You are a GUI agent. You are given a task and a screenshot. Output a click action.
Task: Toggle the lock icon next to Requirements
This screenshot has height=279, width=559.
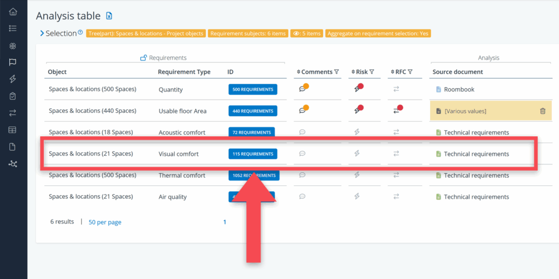click(x=144, y=58)
